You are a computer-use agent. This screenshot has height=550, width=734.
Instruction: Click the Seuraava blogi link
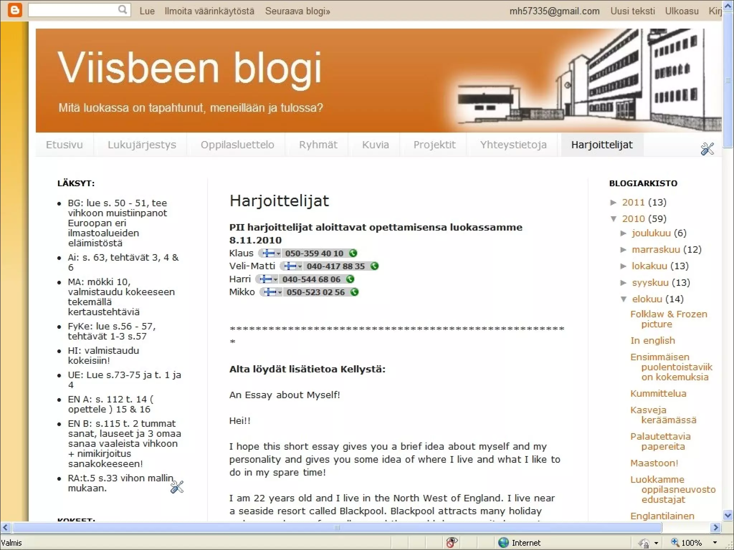click(x=297, y=11)
